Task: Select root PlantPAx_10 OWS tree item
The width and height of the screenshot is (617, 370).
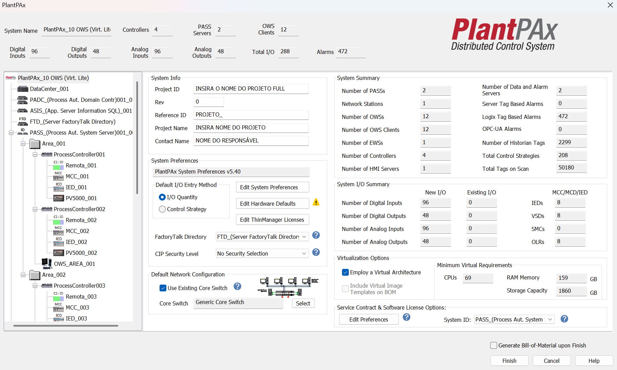Action: (x=53, y=78)
